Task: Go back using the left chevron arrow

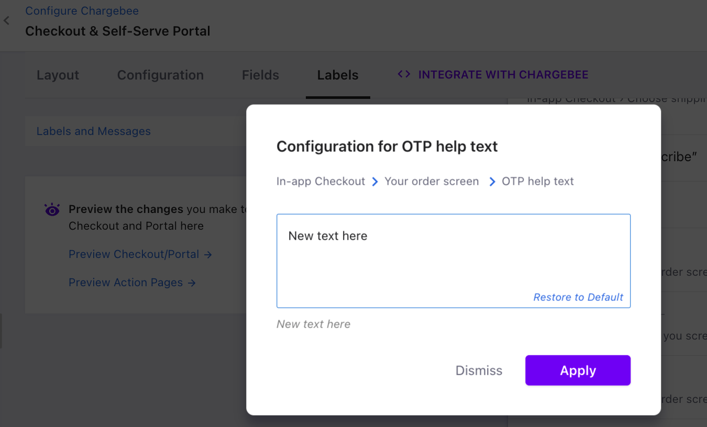Action: click(6, 20)
